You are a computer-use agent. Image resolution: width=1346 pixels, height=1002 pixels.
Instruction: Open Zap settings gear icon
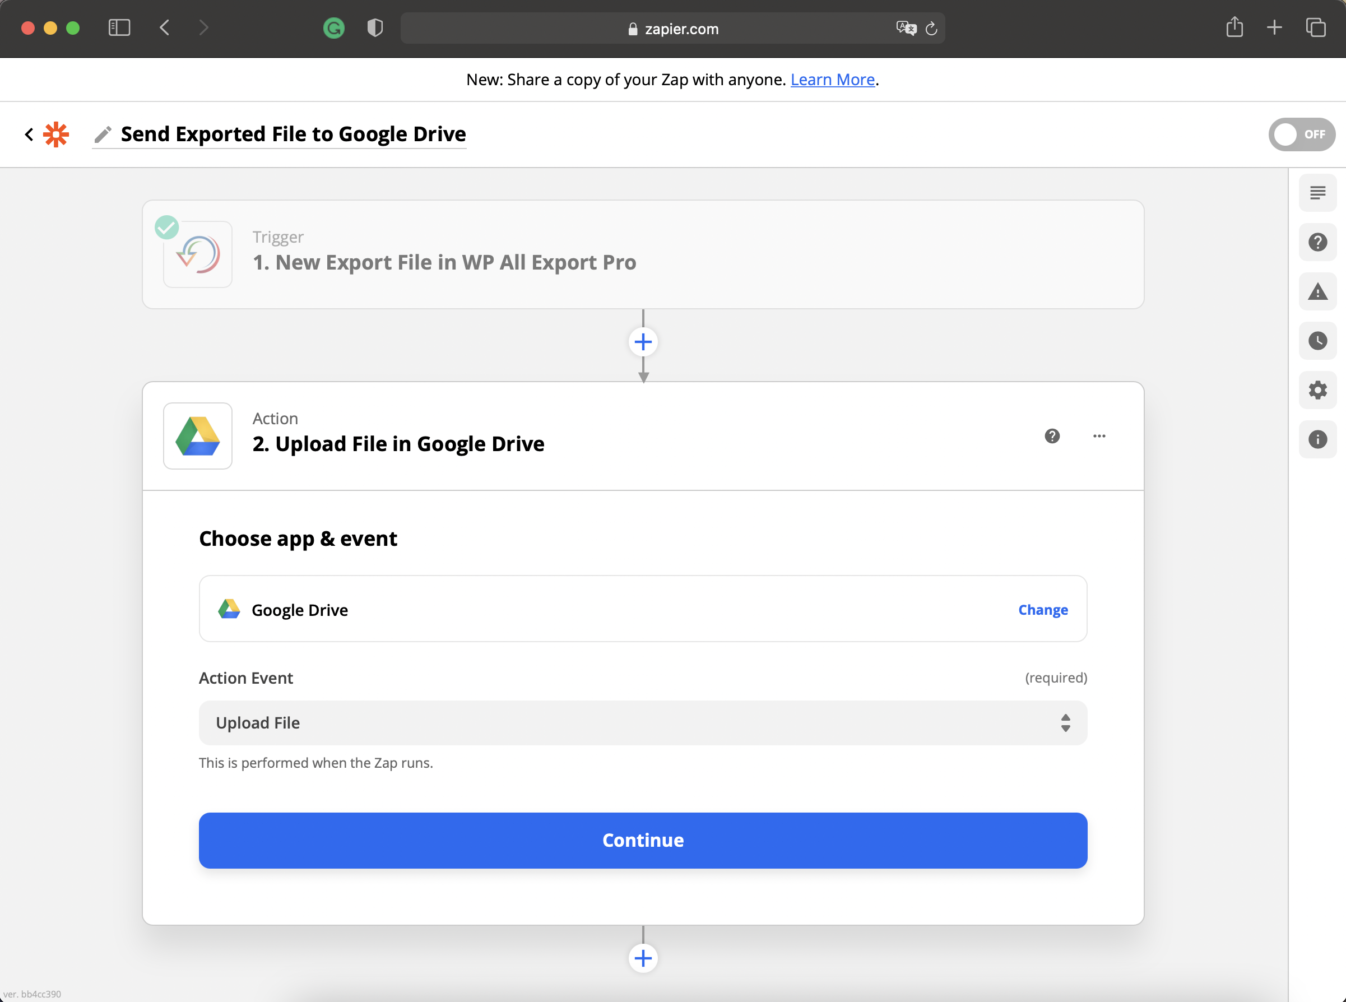pyautogui.click(x=1317, y=390)
